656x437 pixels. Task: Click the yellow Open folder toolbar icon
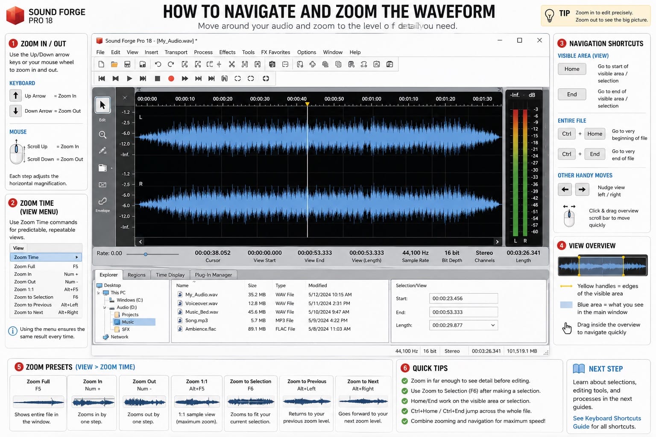pyautogui.click(x=114, y=64)
